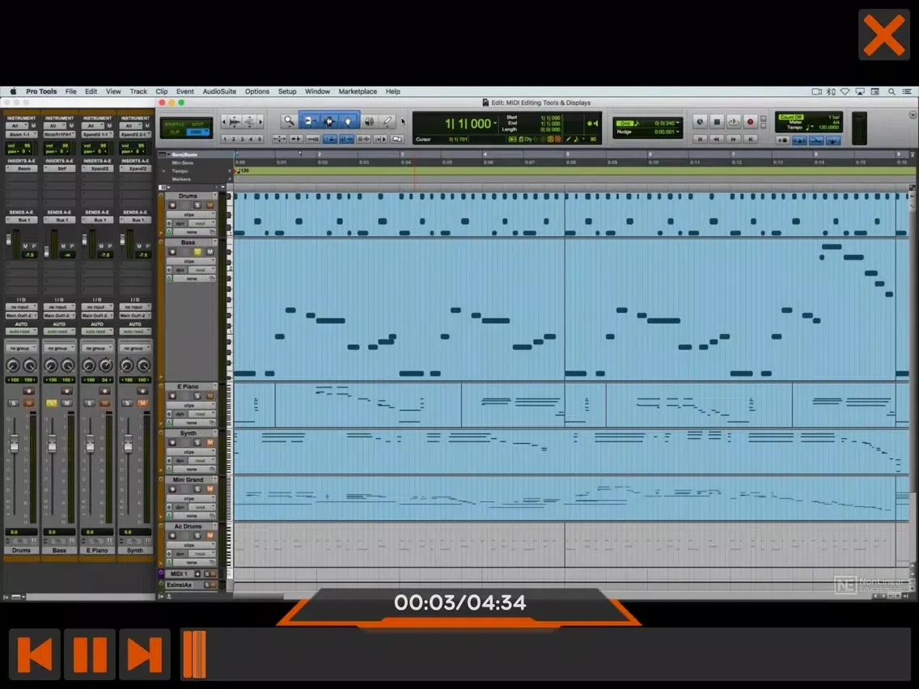
Task: Pause the tutorial video
Action: 90,654
